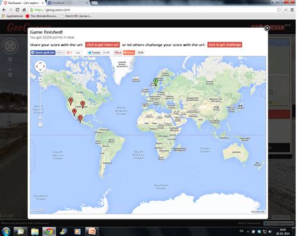The width and height of the screenshot is (304, 236).
Task: Click red map marker A
Action: (x=71, y=101)
